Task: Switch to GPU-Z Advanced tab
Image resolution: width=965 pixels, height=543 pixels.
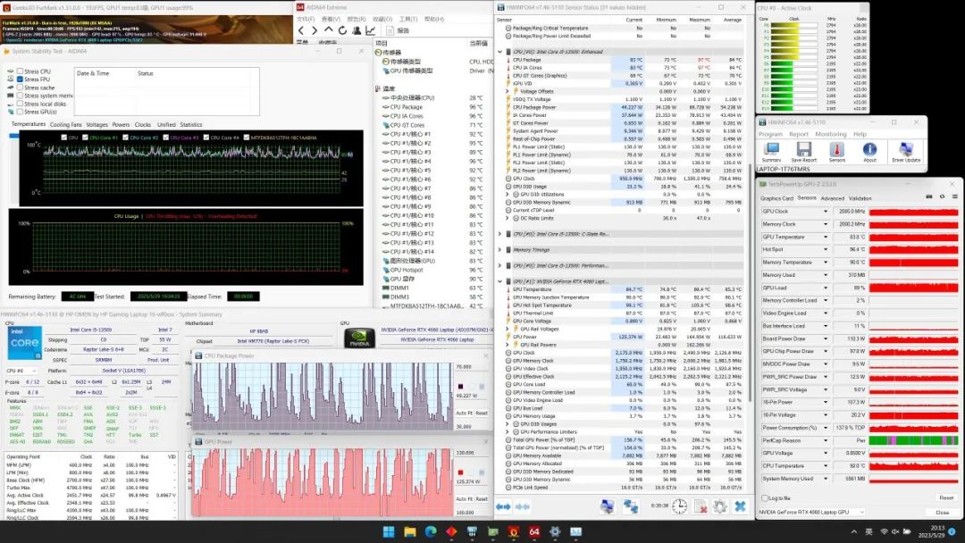Action: tap(832, 198)
